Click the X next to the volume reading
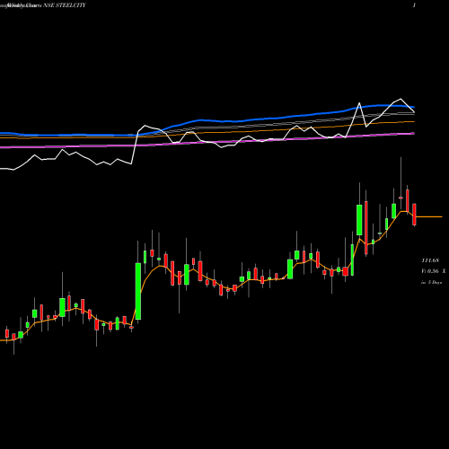Viewport: 449px width, 449px height. click(x=444, y=271)
